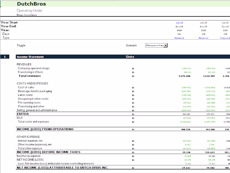Click the Pre-opening costs row label
The image size is (230, 173).
pos(29,103)
